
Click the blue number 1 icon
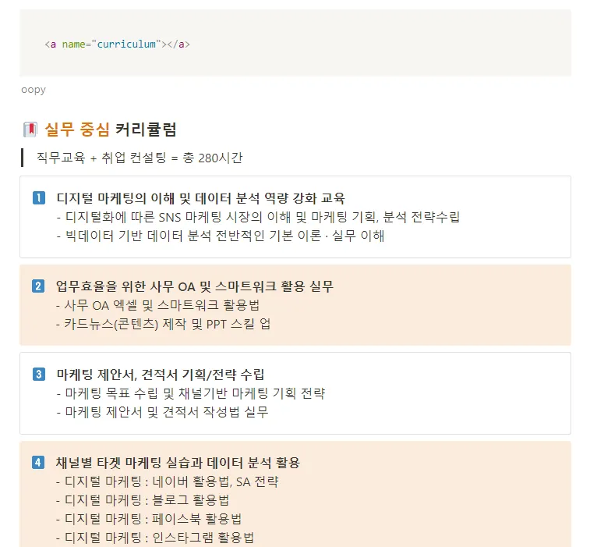tap(39, 197)
